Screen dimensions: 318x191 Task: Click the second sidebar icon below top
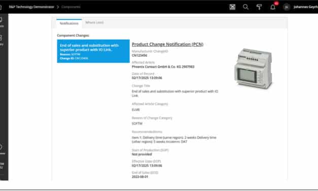(x=1, y=38)
